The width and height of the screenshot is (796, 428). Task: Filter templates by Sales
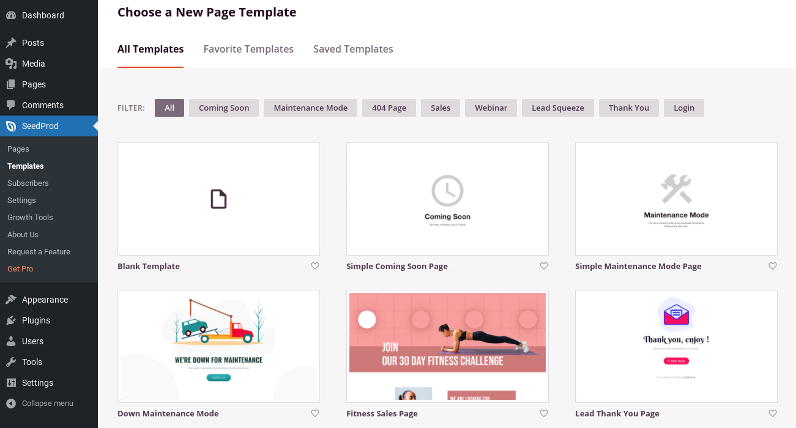[441, 108]
